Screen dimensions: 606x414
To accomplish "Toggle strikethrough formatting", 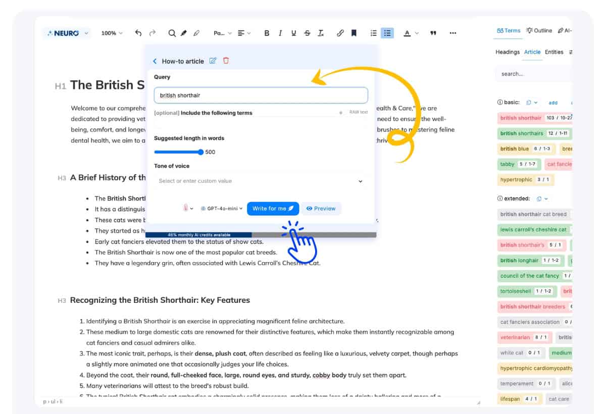I will [307, 33].
